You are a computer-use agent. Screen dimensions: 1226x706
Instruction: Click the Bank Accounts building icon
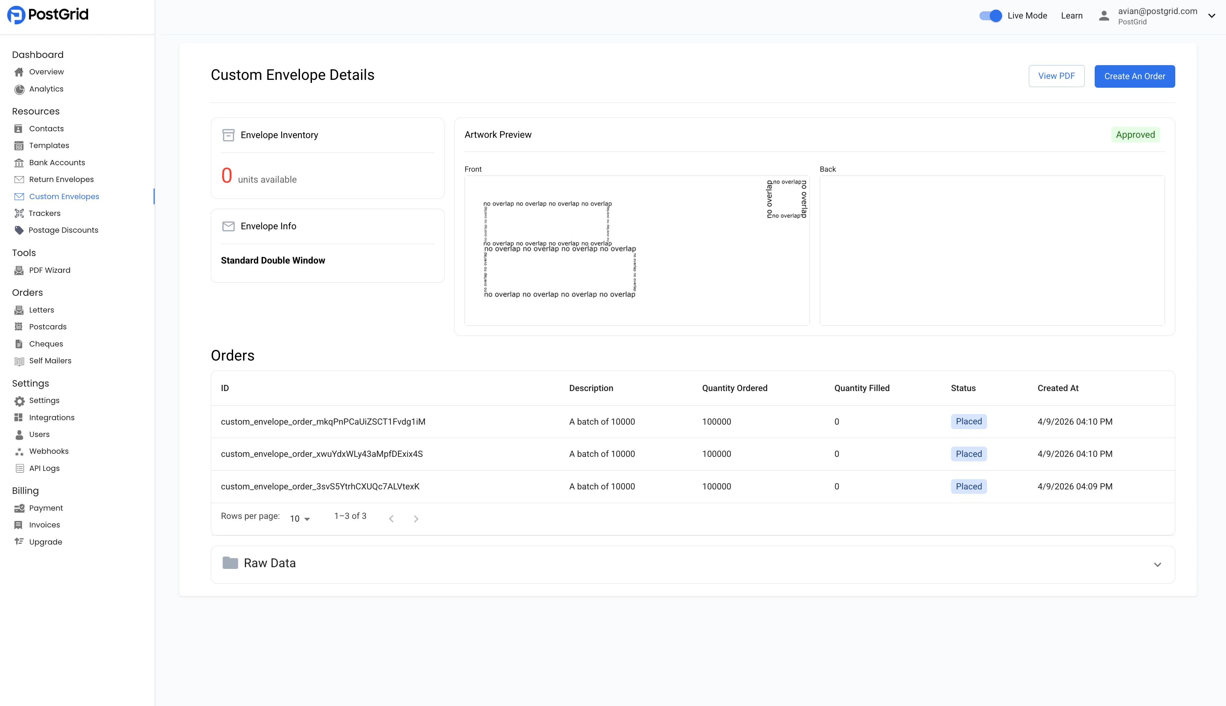(x=19, y=162)
